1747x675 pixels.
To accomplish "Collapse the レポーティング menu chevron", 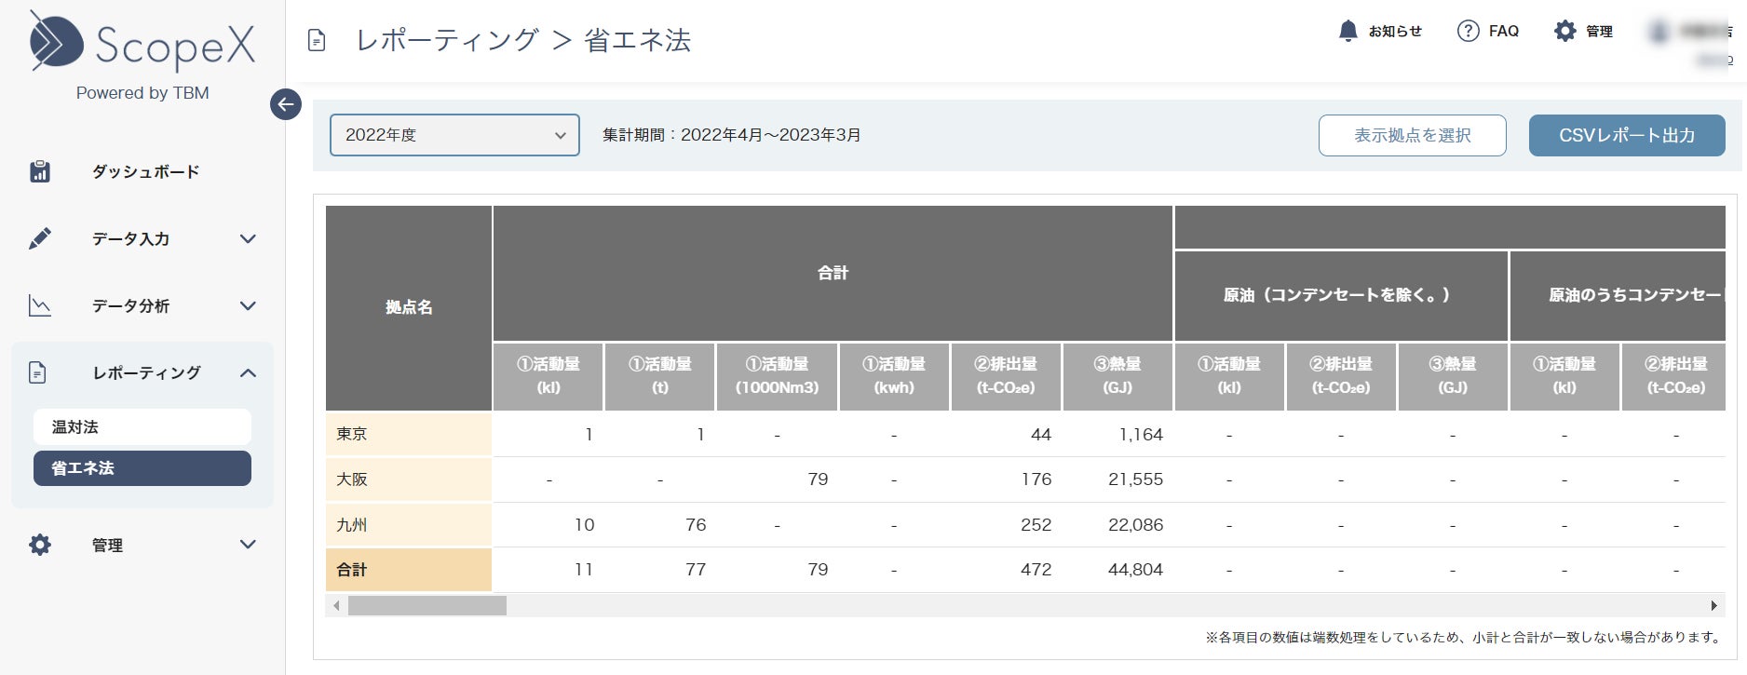I will pyautogui.click(x=248, y=372).
